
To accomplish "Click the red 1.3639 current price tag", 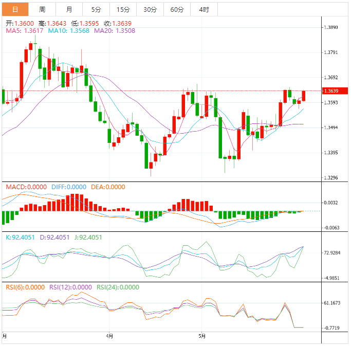I will 331,91.
